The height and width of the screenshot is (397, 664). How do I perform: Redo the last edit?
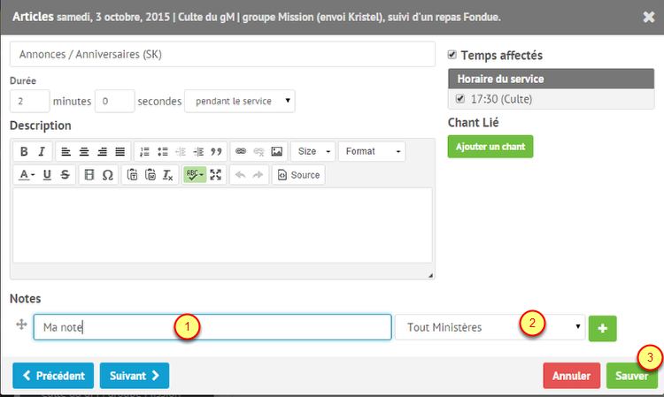click(x=258, y=174)
